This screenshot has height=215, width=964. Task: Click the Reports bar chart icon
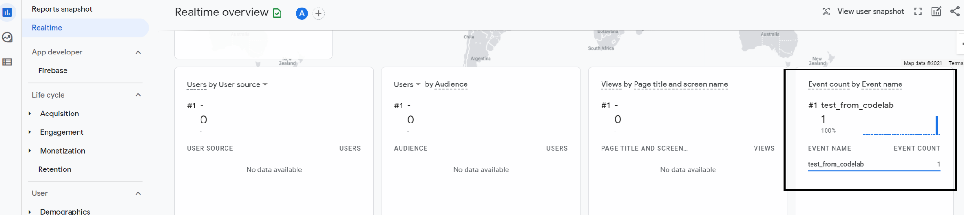(7, 13)
